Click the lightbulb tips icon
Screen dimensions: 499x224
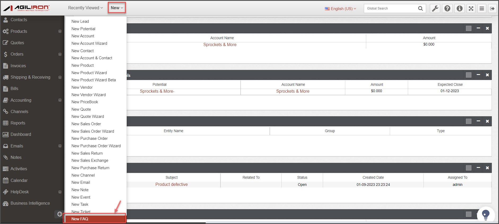485,215
